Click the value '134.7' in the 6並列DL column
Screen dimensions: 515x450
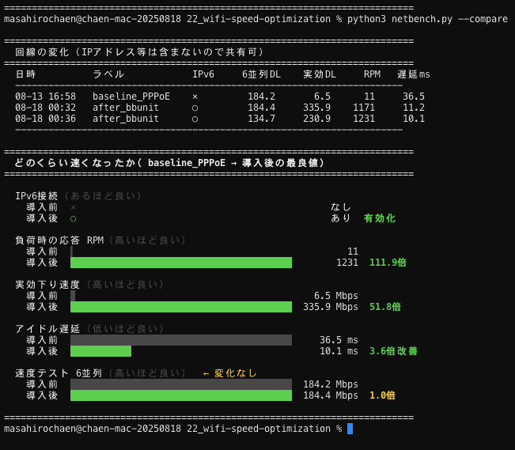tap(261, 119)
